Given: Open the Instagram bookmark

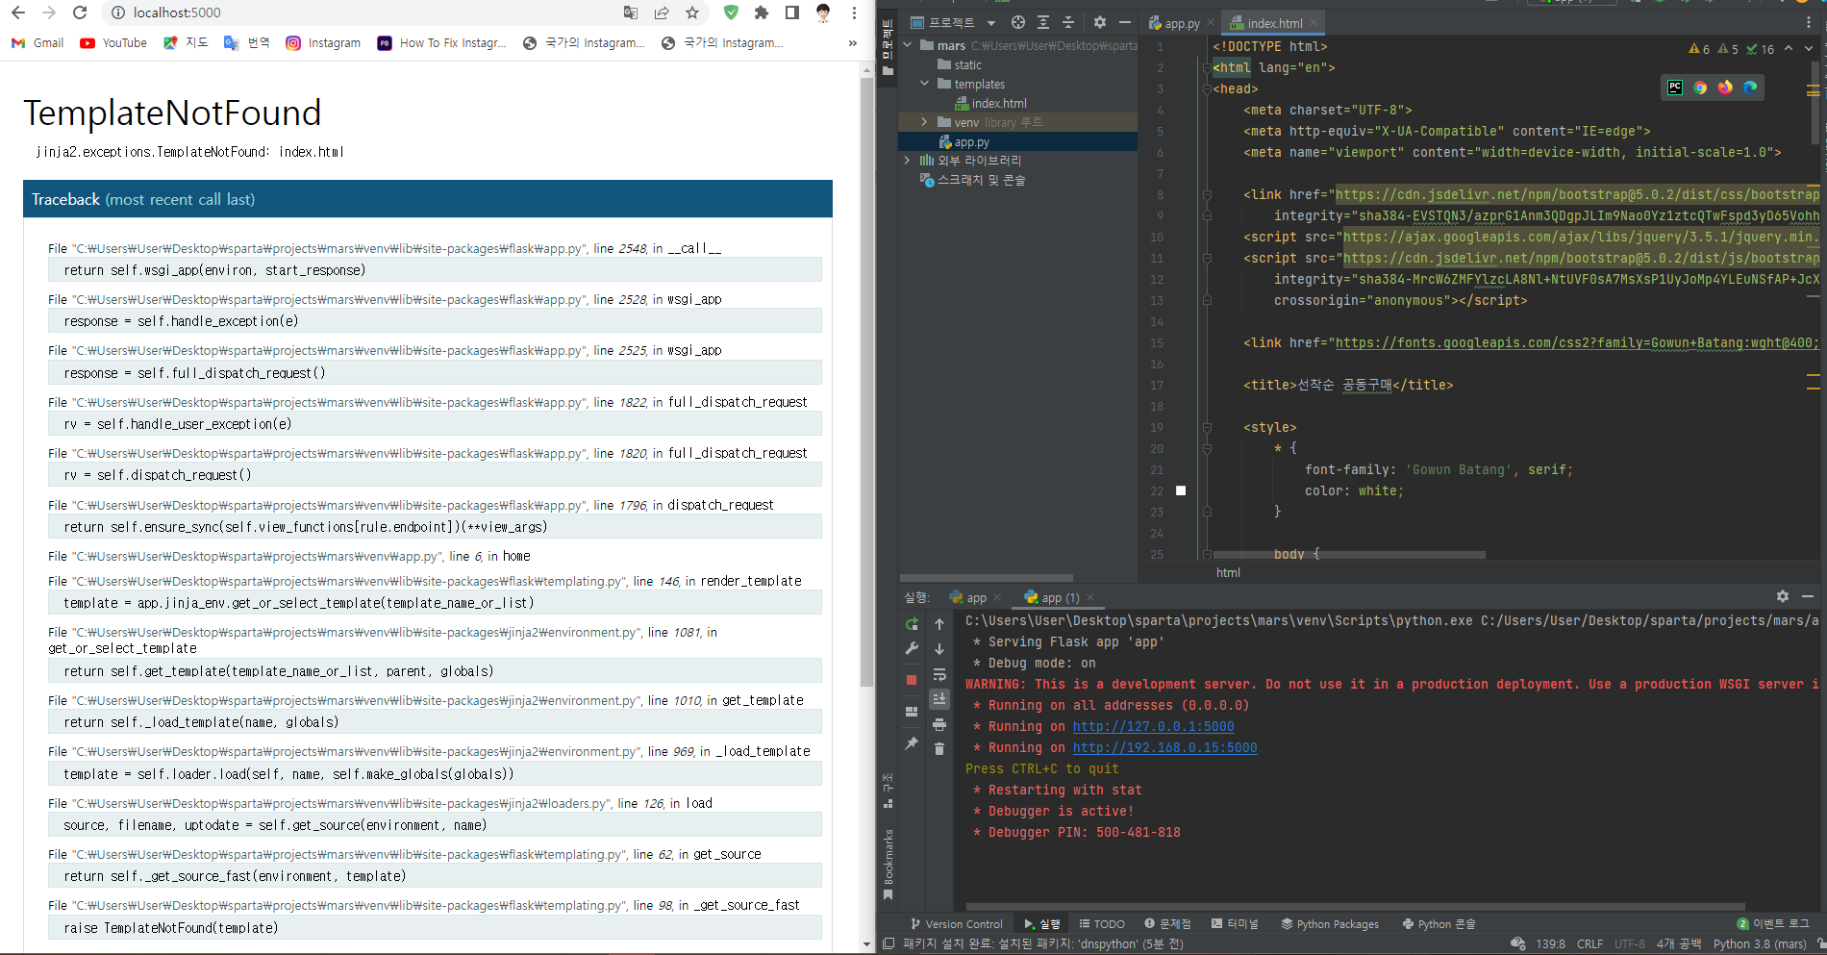Looking at the screenshot, I should click(323, 42).
